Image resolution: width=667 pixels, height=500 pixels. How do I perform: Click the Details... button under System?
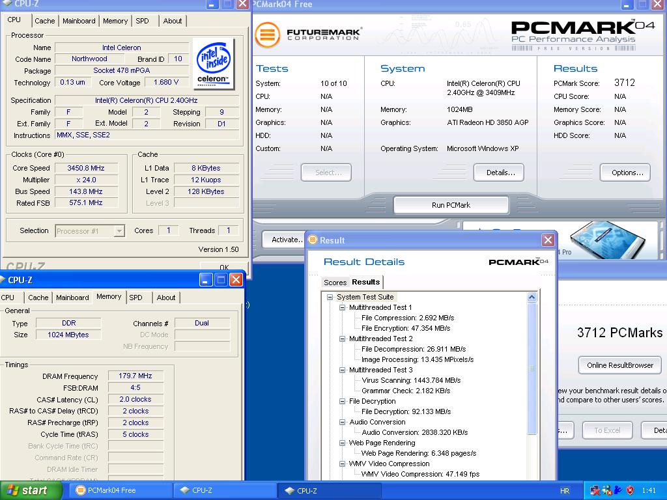(498, 172)
